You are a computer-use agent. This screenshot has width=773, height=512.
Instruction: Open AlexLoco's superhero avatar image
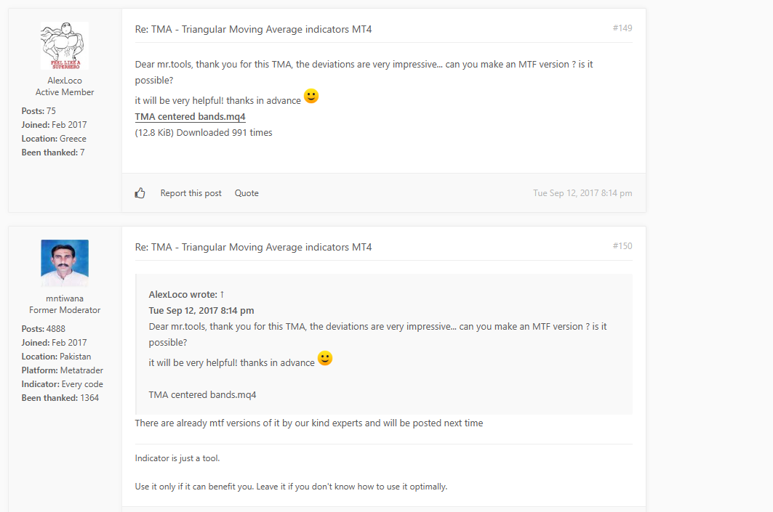(x=65, y=46)
